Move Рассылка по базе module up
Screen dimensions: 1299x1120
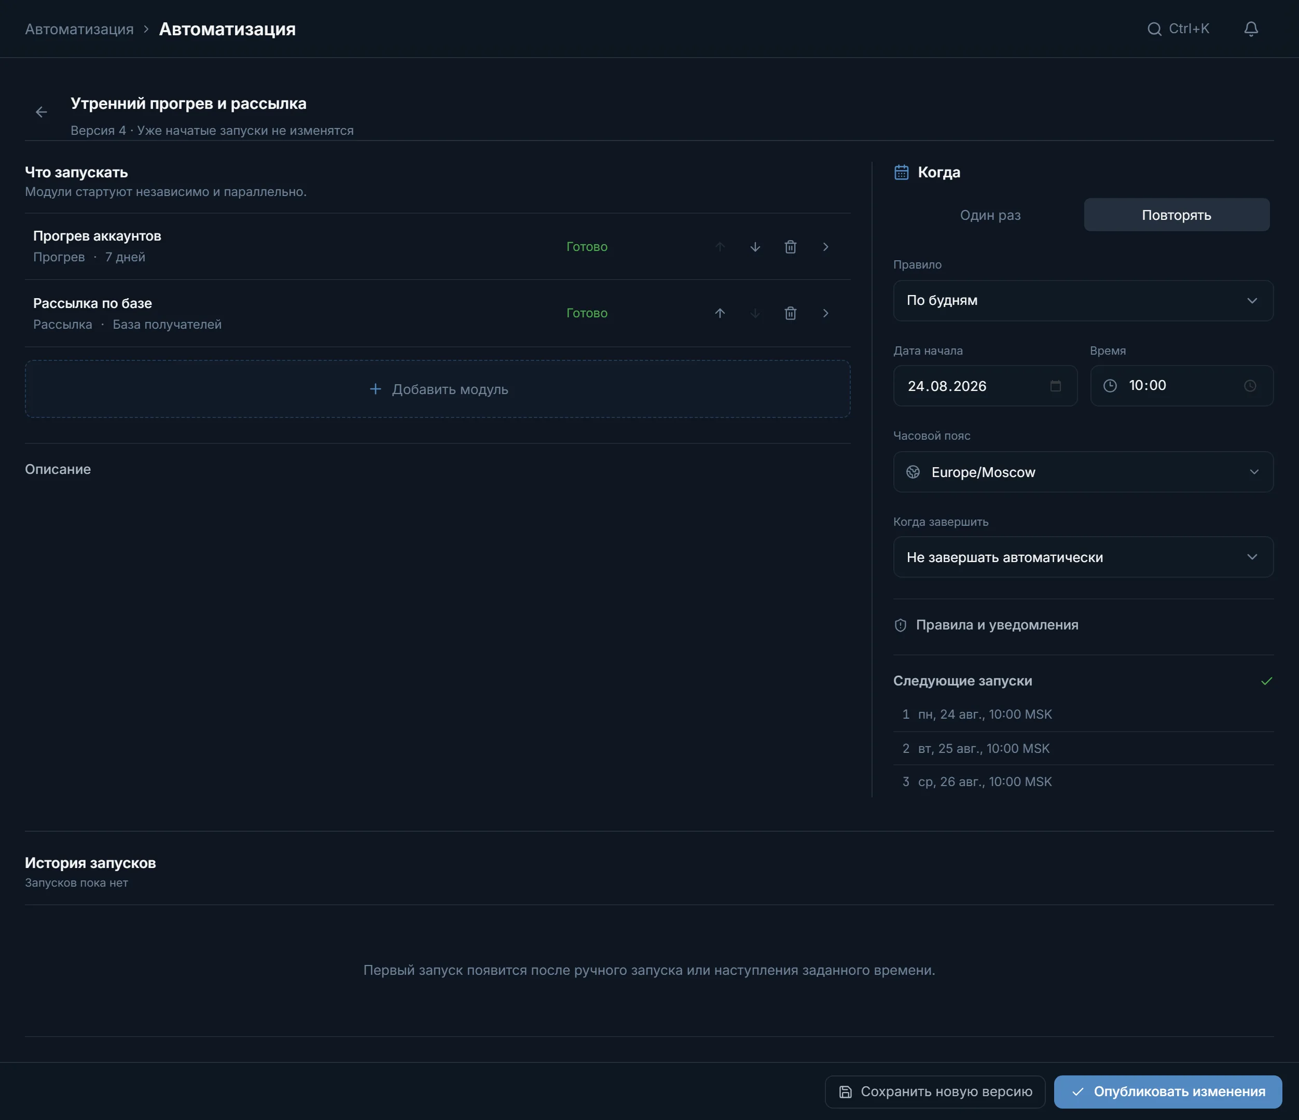click(x=720, y=313)
